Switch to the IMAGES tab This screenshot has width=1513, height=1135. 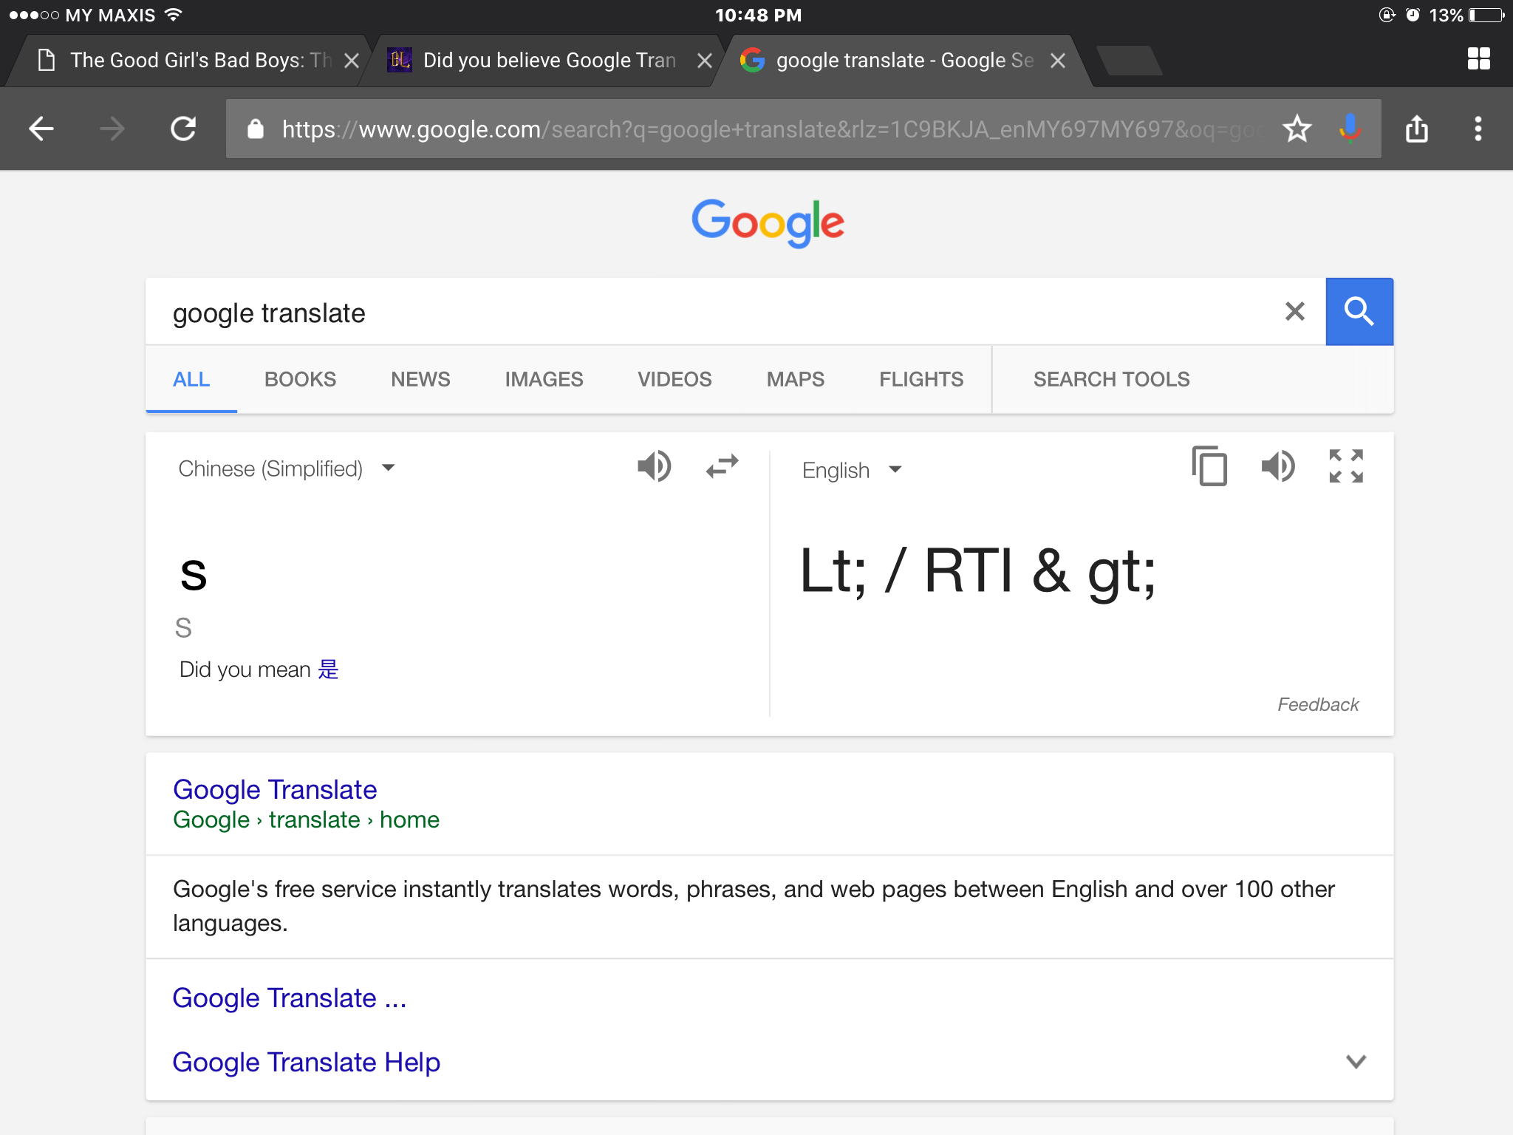click(544, 379)
